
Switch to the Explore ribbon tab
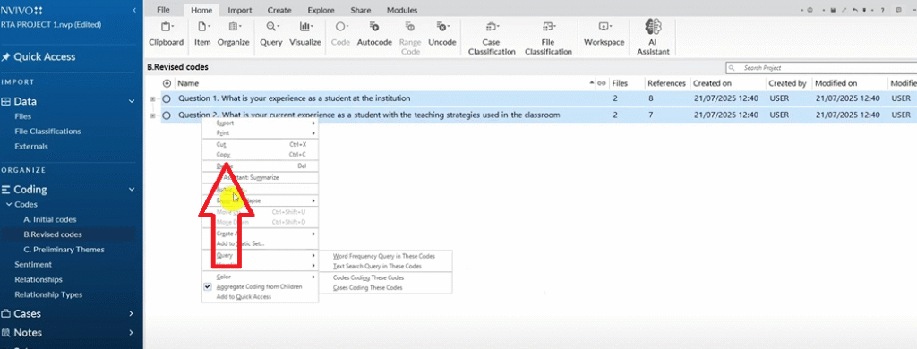tap(321, 10)
